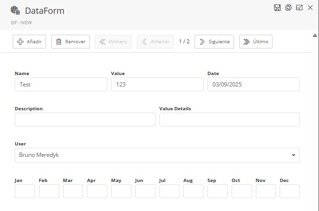Click the Oct input box
Viewport: 319px width, 211px height.
click(242, 191)
